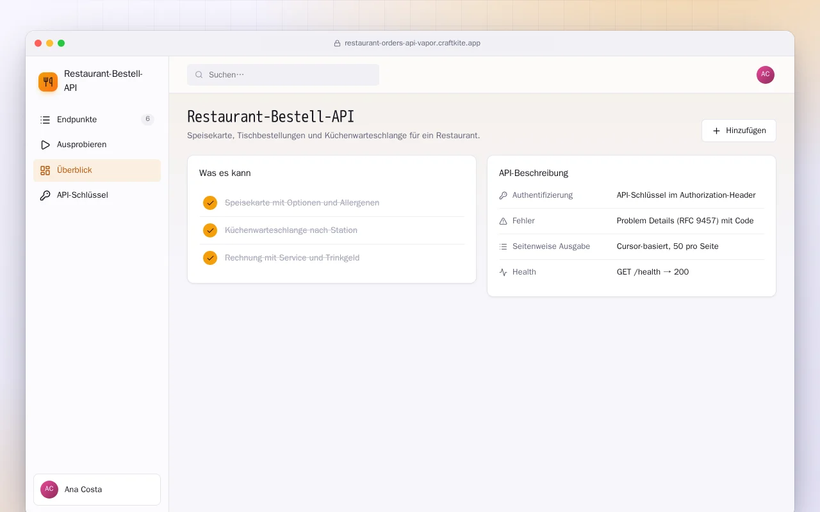820x512 pixels.
Task: Click the warning triangle icon beside Fehler
Action: [x=503, y=221]
